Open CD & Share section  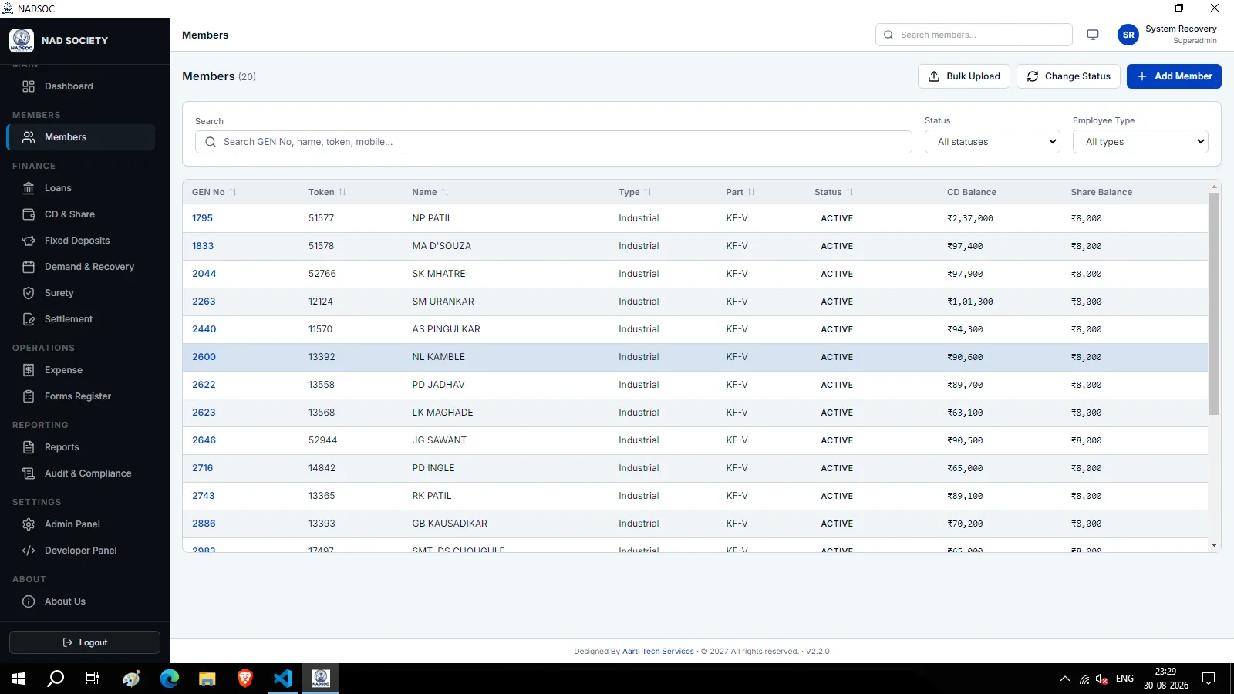pos(81,214)
